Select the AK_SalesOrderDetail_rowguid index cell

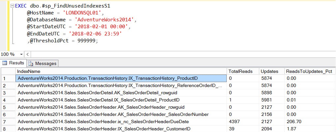click(121, 93)
